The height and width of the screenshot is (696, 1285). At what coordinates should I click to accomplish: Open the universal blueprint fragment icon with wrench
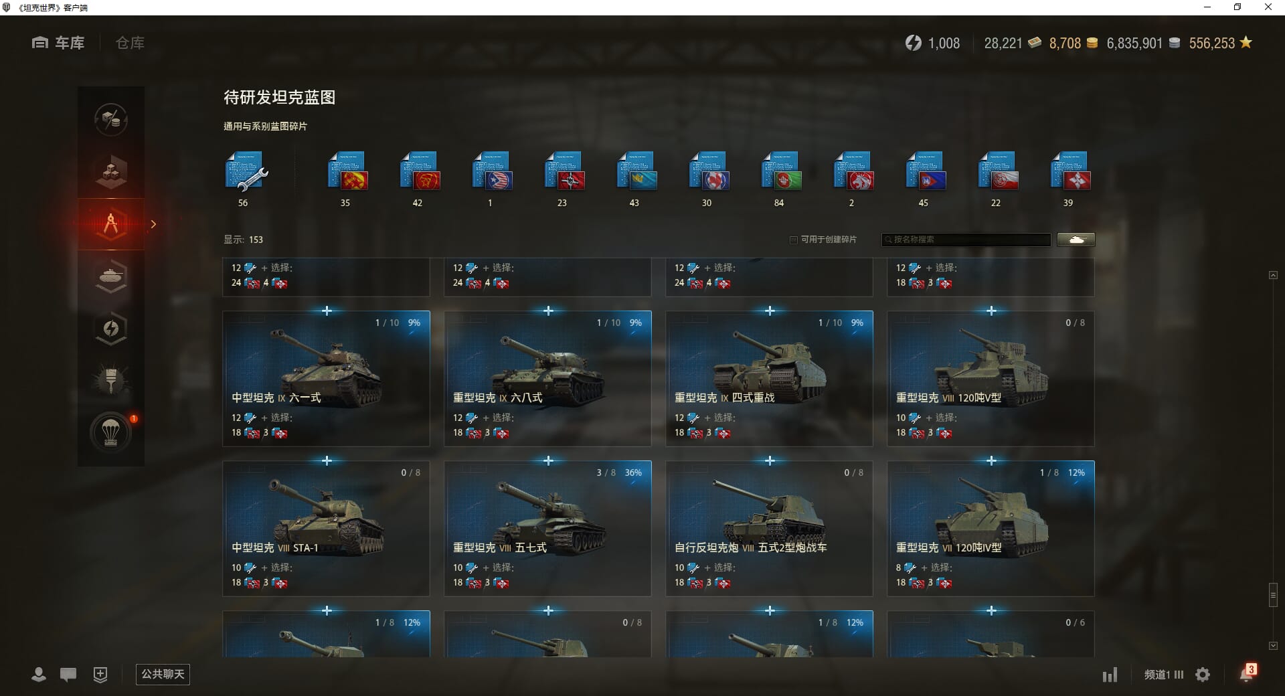pyautogui.click(x=246, y=171)
